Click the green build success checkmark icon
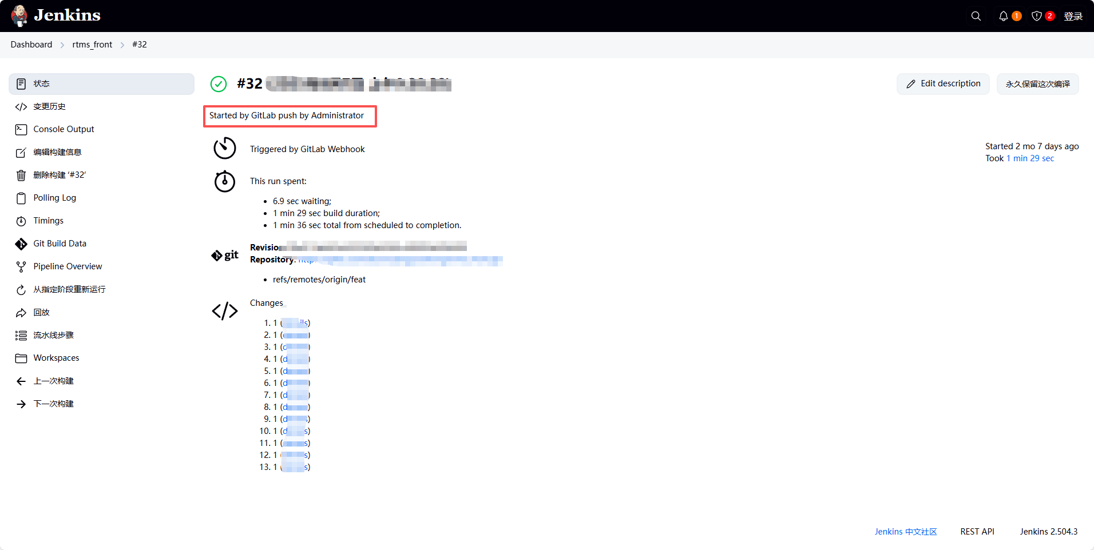Image resolution: width=1094 pixels, height=550 pixels. tap(219, 84)
